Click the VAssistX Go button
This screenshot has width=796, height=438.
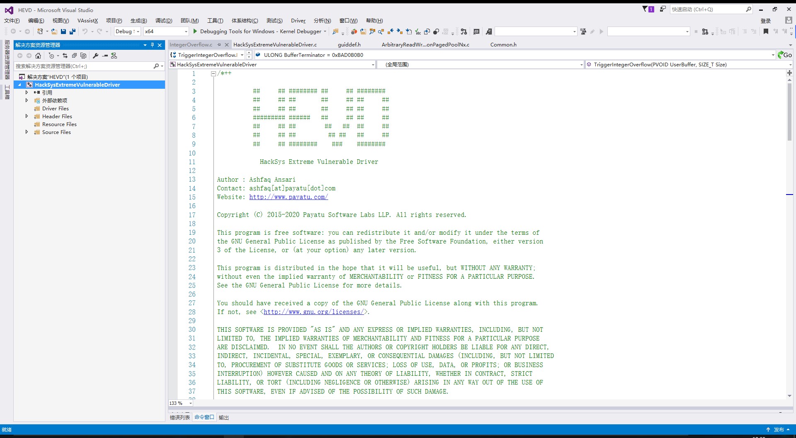pos(785,55)
